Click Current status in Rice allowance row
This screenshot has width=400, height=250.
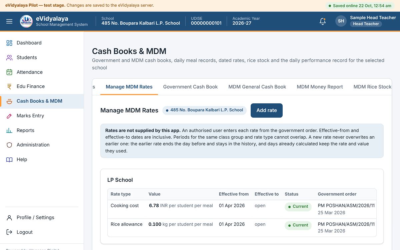(298, 225)
